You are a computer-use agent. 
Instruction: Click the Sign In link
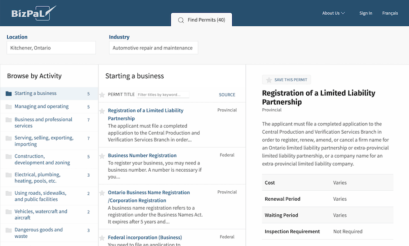[x=366, y=13]
